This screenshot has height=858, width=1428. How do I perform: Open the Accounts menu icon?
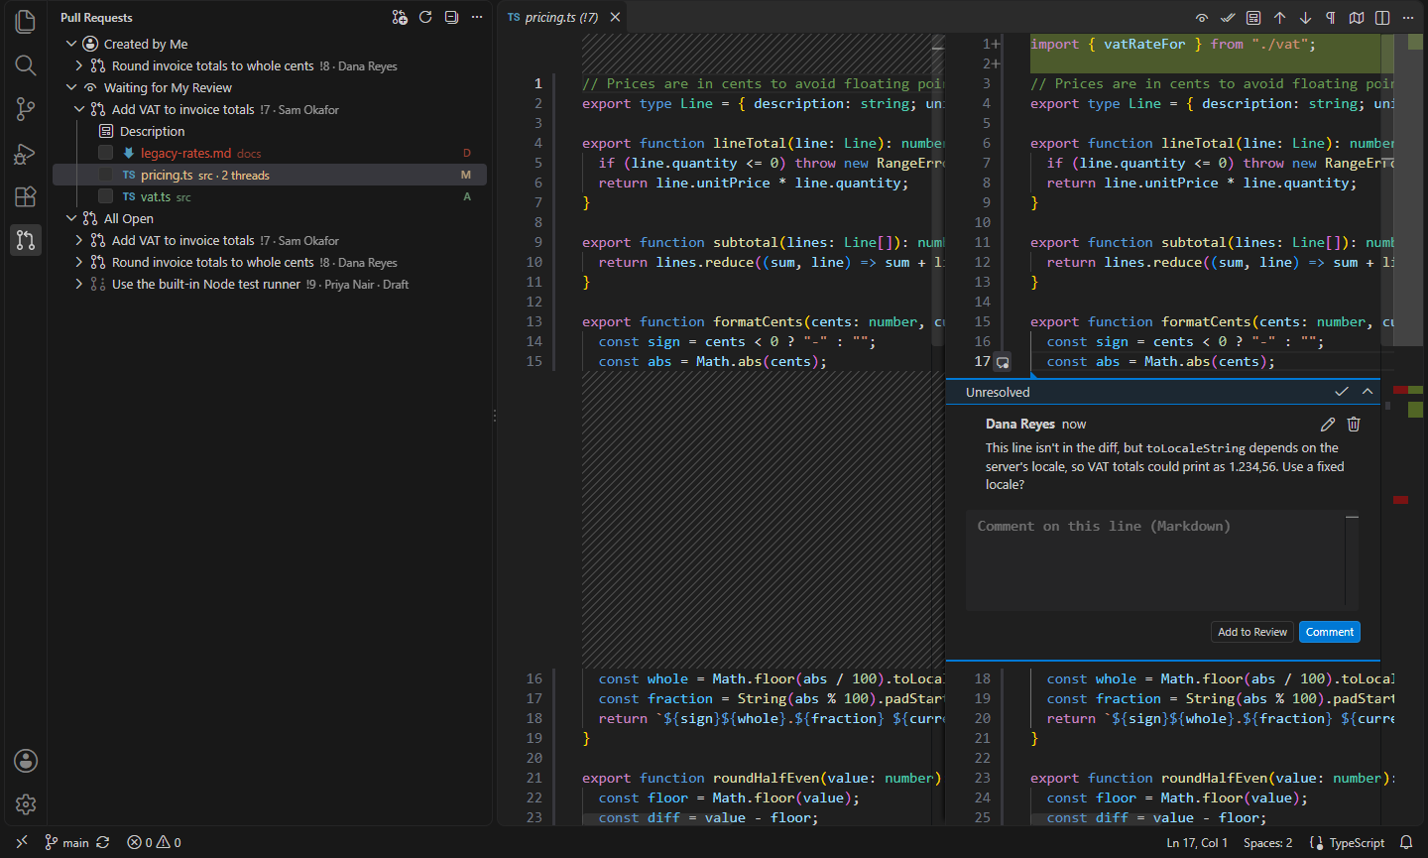tap(26, 761)
